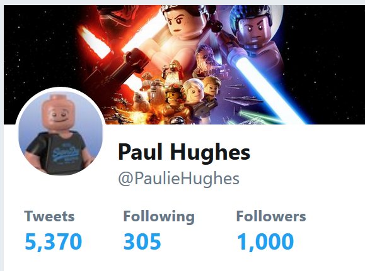Click Lego Finn's face in the banner
This screenshot has height=271, width=365.
[x=254, y=29]
